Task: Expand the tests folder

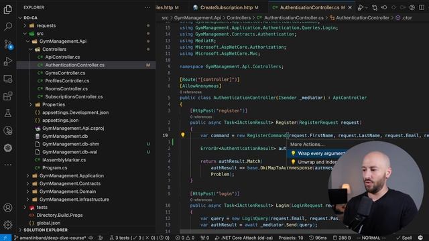Action: [25, 208]
